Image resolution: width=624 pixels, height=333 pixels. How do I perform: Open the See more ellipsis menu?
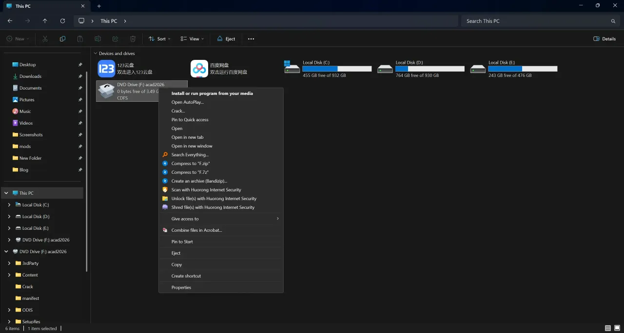click(251, 39)
